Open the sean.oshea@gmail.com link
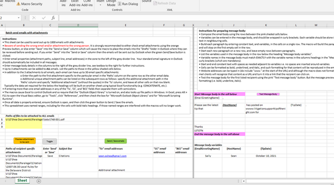Screen dimensions: 334x185 112,156
